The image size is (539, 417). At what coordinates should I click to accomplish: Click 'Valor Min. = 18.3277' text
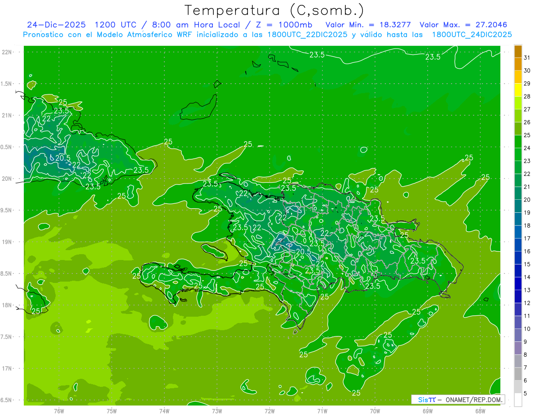point(368,25)
